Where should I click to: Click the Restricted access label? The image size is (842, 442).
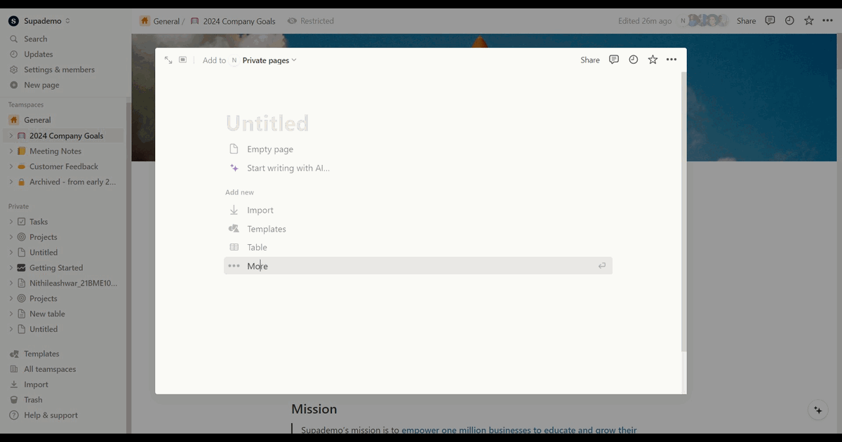tap(311, 21)
